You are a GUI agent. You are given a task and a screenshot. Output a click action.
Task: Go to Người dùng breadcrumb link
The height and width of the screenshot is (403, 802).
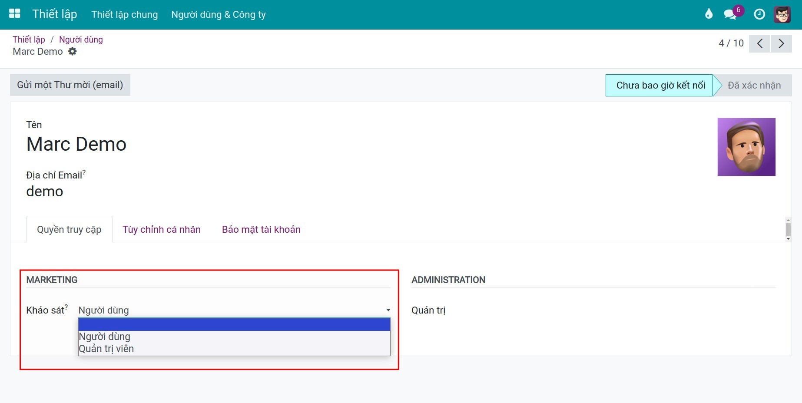coord(81,40)
